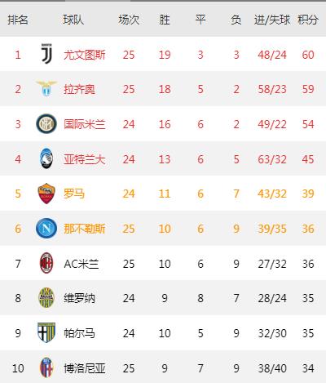
Task: Click the 国际米兰 team name
Action: [85, 124]
